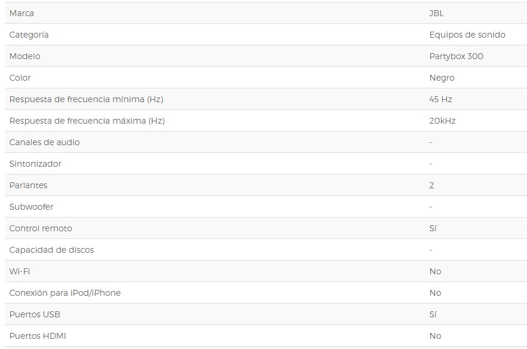Click the Subwoofer row label

click(31, 207)
